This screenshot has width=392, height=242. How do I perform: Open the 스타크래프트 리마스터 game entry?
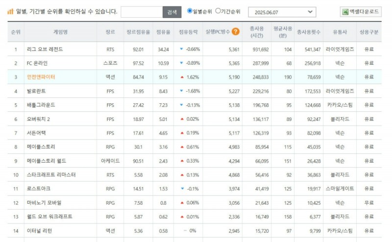[x=51, y=175]
